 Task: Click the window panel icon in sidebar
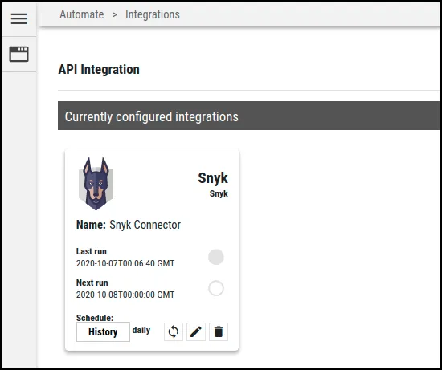(19, 54)
